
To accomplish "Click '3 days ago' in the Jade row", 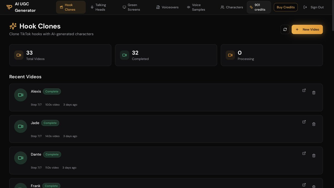I will point(70,136).
